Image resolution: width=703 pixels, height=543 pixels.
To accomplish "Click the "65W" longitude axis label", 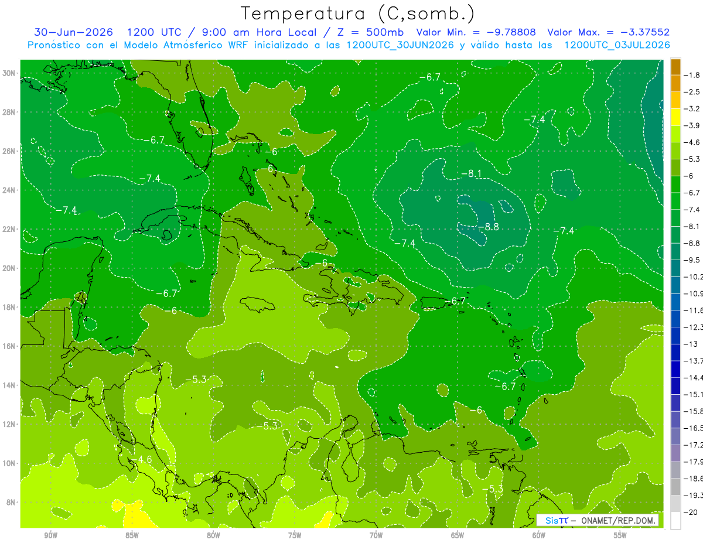I will (458, 535).
